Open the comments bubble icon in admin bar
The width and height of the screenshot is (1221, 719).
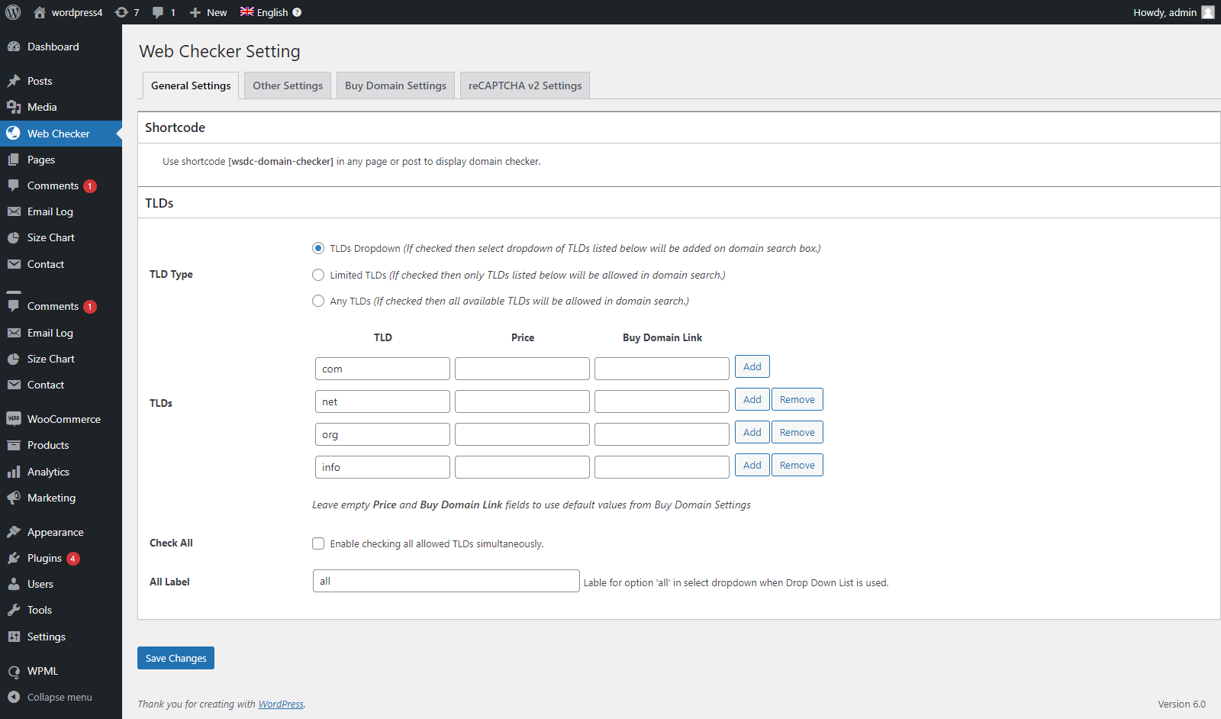pyautogui.click(x=158, y=12)
